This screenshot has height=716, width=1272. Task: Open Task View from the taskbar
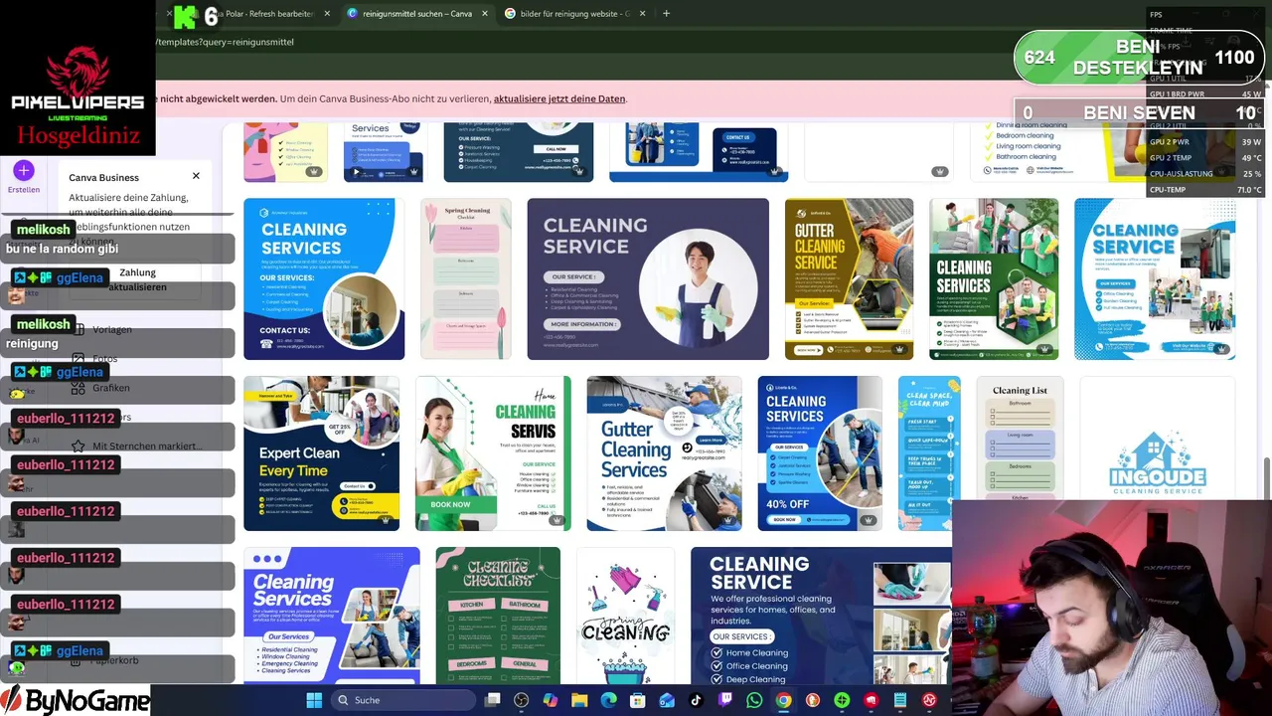click(492, 700)
